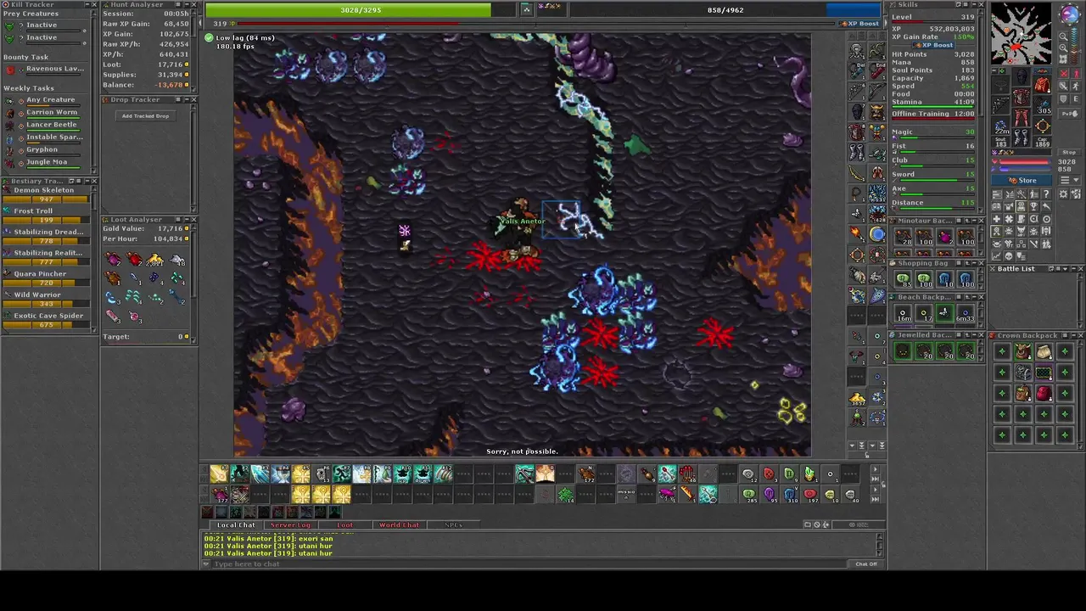The image size is (1086, 611).
Task: Click the red bag item in Crown Backpack
Action: coord(1044,394)
